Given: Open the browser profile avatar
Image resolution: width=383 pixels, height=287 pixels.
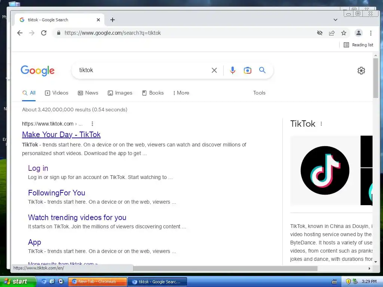Looking at the screenshot, I should pyautogui.click(x=358, y=33).
